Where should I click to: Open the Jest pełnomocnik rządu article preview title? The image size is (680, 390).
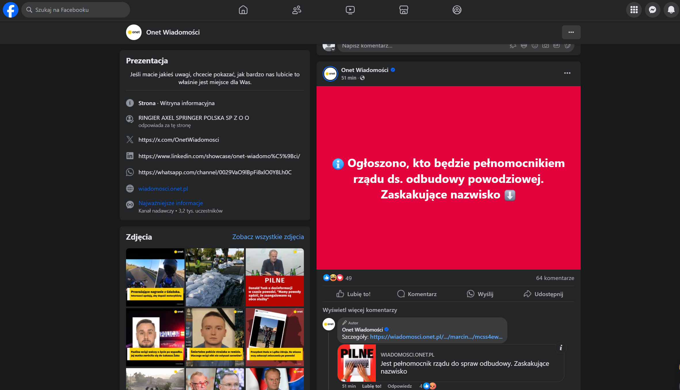465,367
